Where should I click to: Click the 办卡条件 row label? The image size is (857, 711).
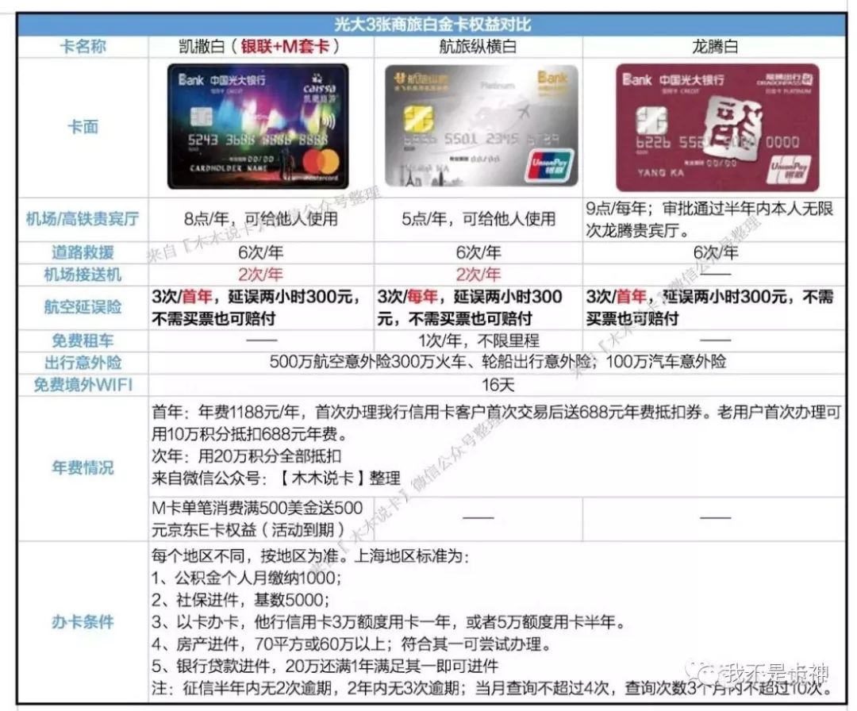pyautogui.click(x=83, y=621)
